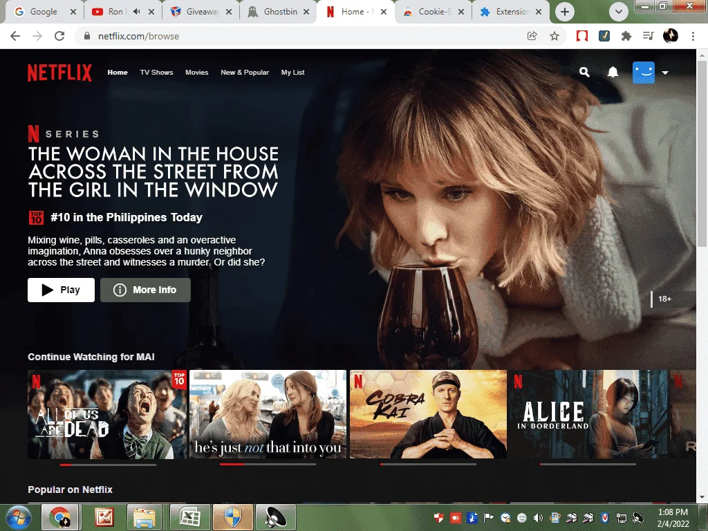Expand the profile dropdown caret
The height and width of the screenshot is (531, 708).
point(665,72)
